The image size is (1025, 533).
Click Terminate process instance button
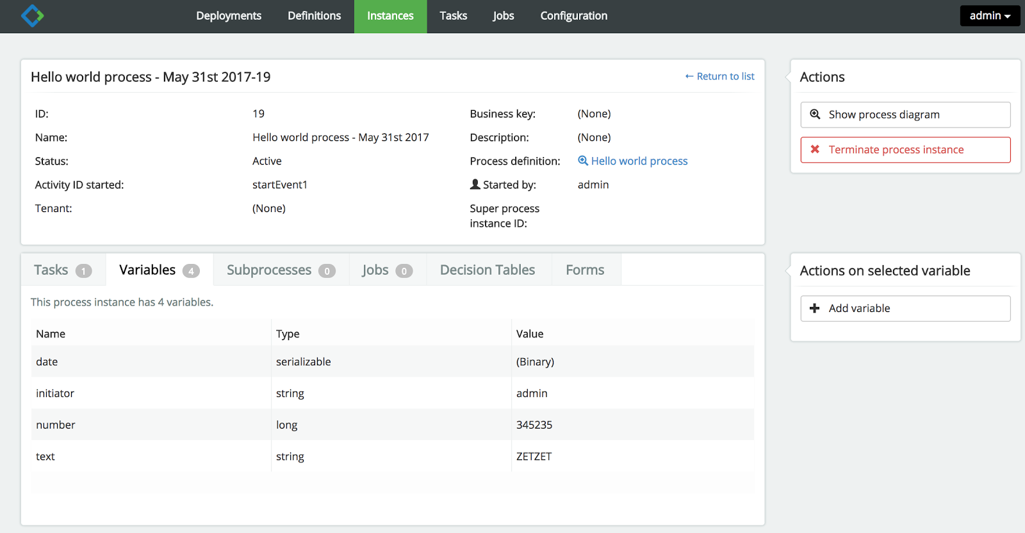(905, 149)
